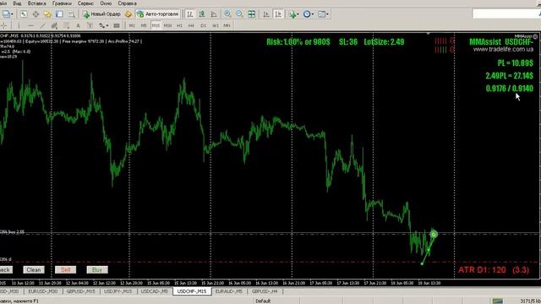
Task: Open the Market Watch window icon
Action: [24, 14]
